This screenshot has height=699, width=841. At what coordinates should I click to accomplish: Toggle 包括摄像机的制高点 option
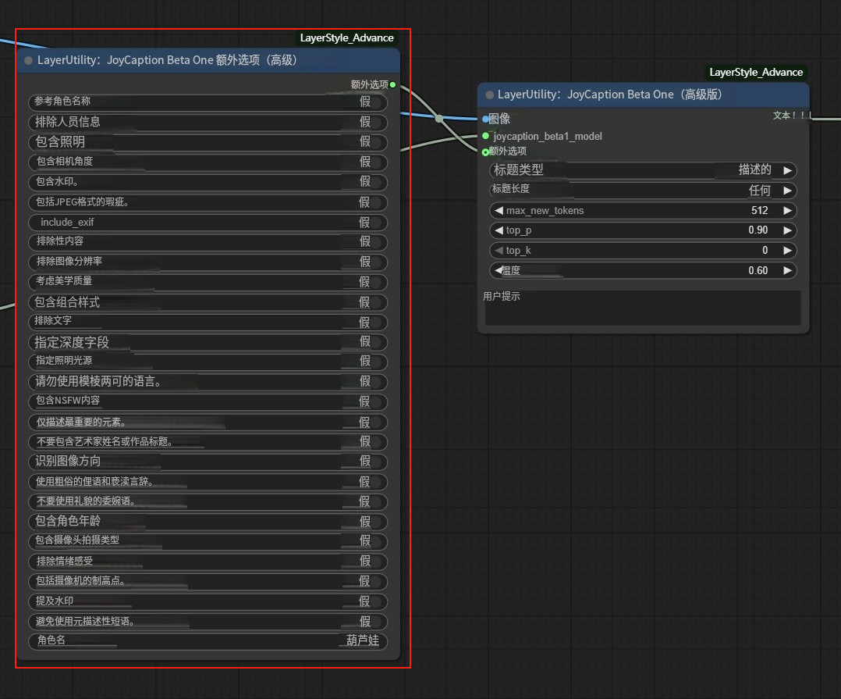(x=208, y=581)
